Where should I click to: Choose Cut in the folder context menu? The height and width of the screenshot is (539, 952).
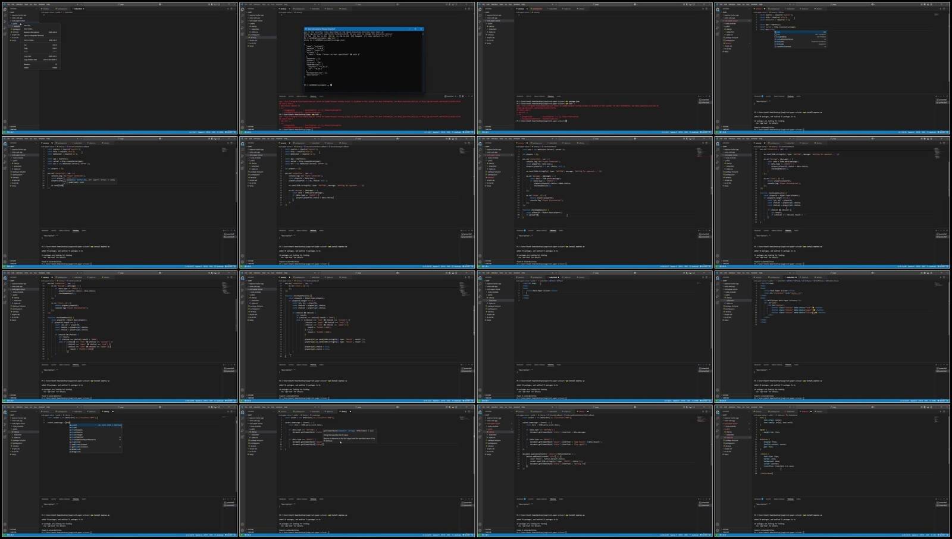[40, 45]
